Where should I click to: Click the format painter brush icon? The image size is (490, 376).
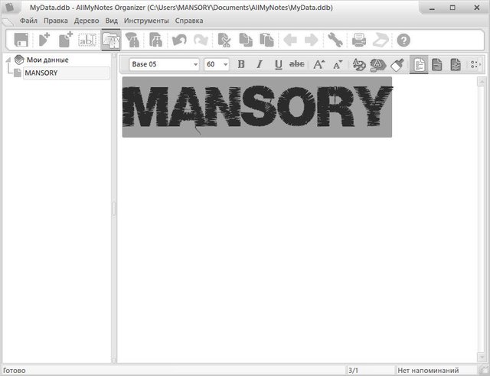(x=397, y=65)
